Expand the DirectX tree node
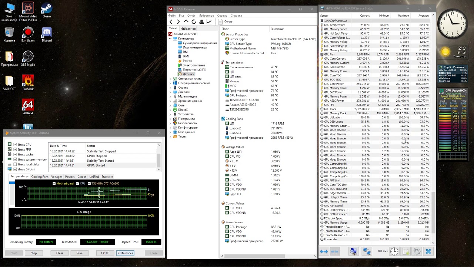 tap(170, 110)
